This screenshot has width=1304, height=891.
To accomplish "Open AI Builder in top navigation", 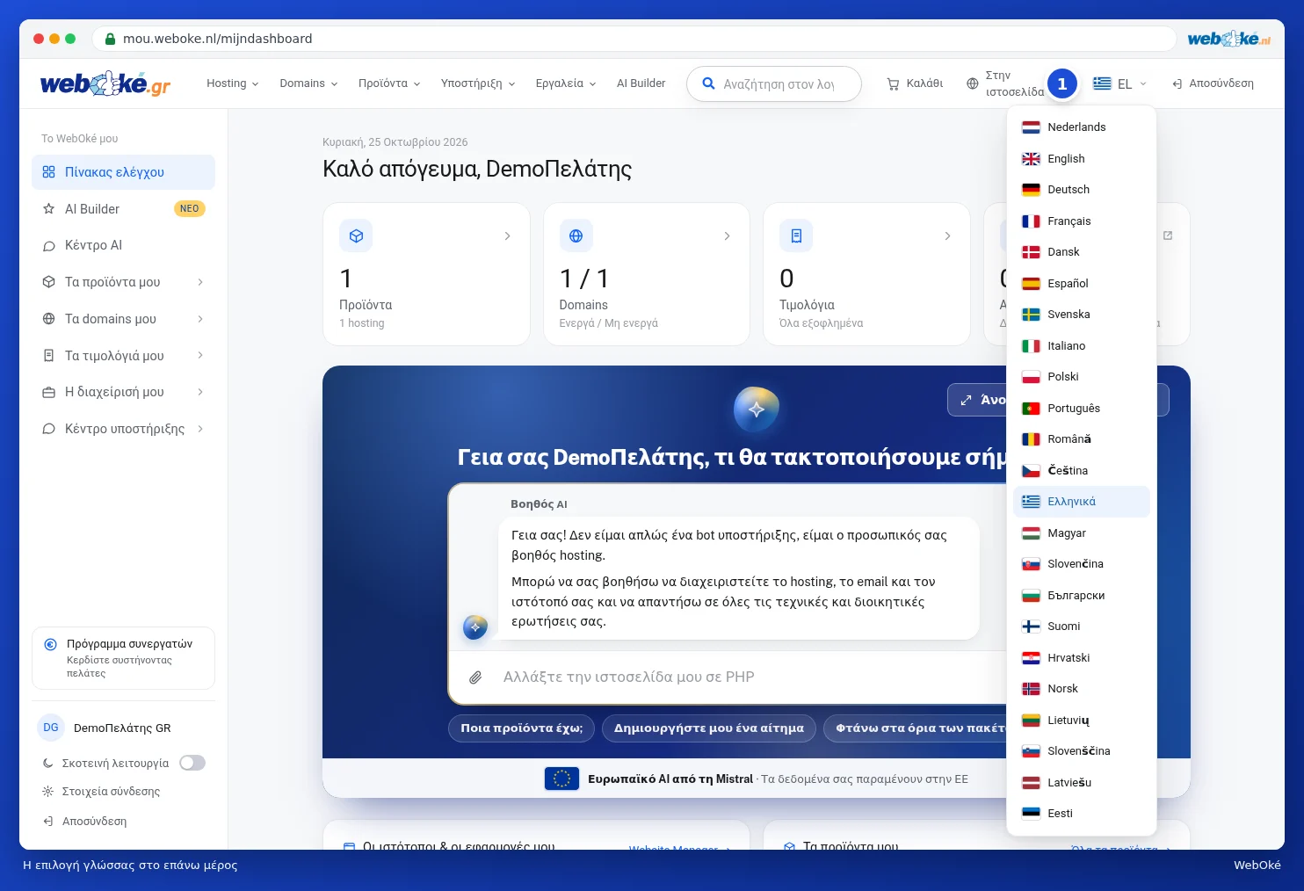I will [641, 83].
